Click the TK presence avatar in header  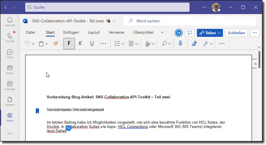pyautogui.click(x=179, y=33)
